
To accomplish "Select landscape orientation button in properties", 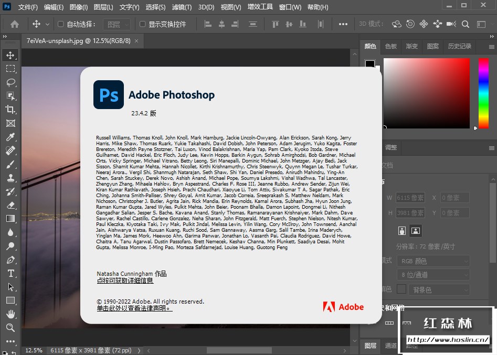I will point(416,231).
